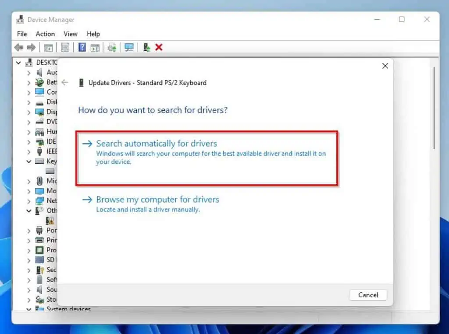The width and height of the screenshot is (449, 334).
Task: Click the blue Help question-mark toolbar icon
Action: coord(82,47)
